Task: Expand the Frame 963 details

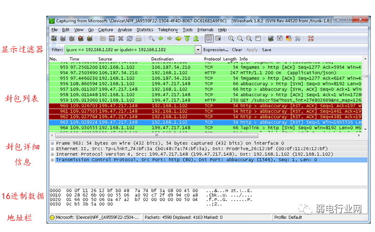Action: 52,143
